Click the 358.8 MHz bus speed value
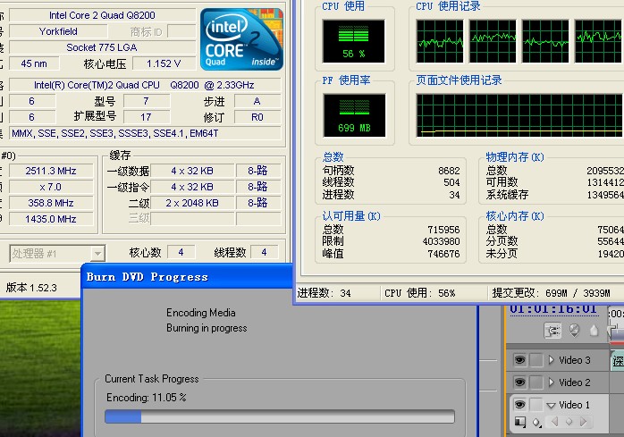 point(51,203)
